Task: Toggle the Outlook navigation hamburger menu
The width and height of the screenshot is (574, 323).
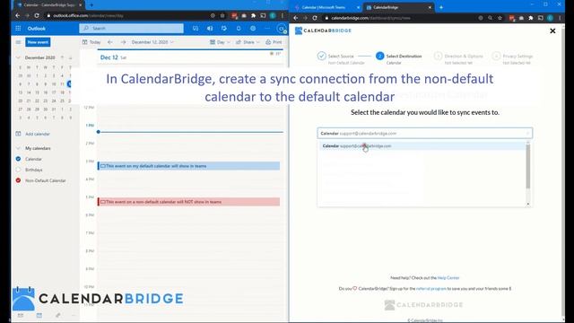Action: [18, 42]
